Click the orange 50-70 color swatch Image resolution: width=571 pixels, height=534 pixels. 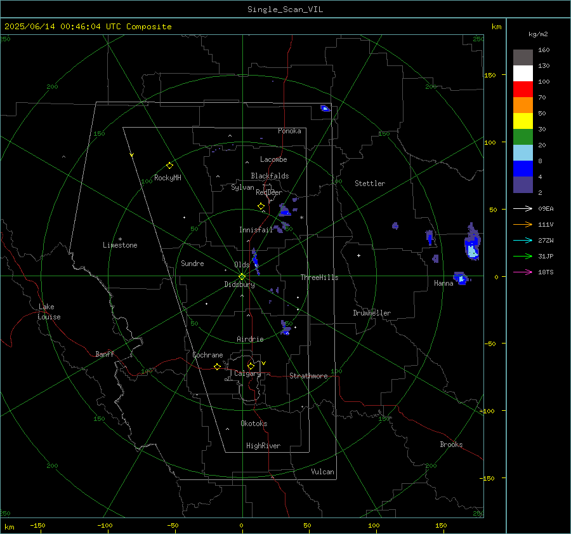(523, 105)
